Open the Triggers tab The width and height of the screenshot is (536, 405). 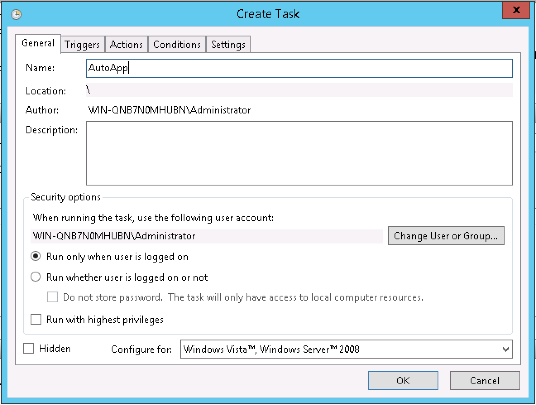tap(82, 45)
